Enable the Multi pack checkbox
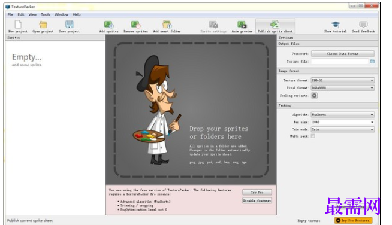The height and width of the screenshot is (225, 392). (x=313, y=136)
